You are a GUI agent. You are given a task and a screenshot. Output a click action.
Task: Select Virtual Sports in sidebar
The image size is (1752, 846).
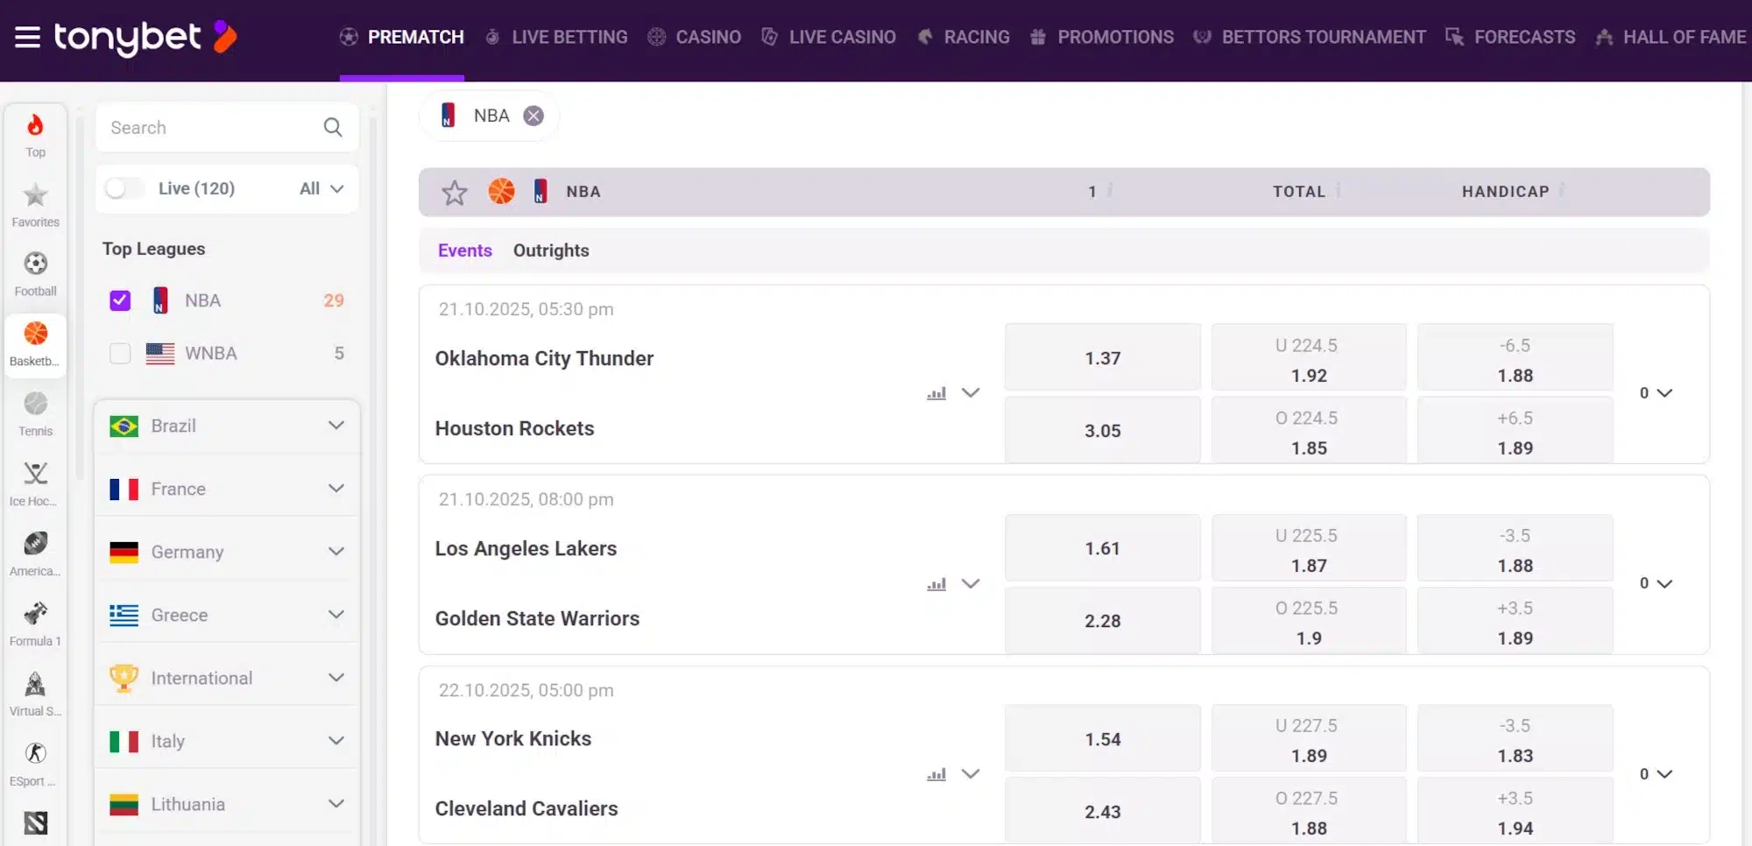(35, 694)
